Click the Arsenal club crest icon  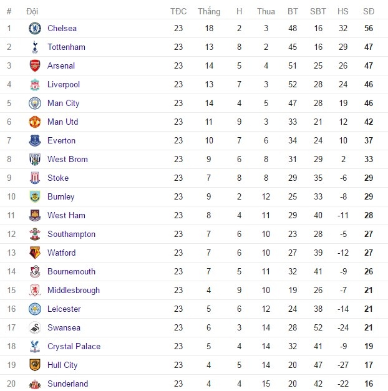pyautogui.click(x=34, y=65)
